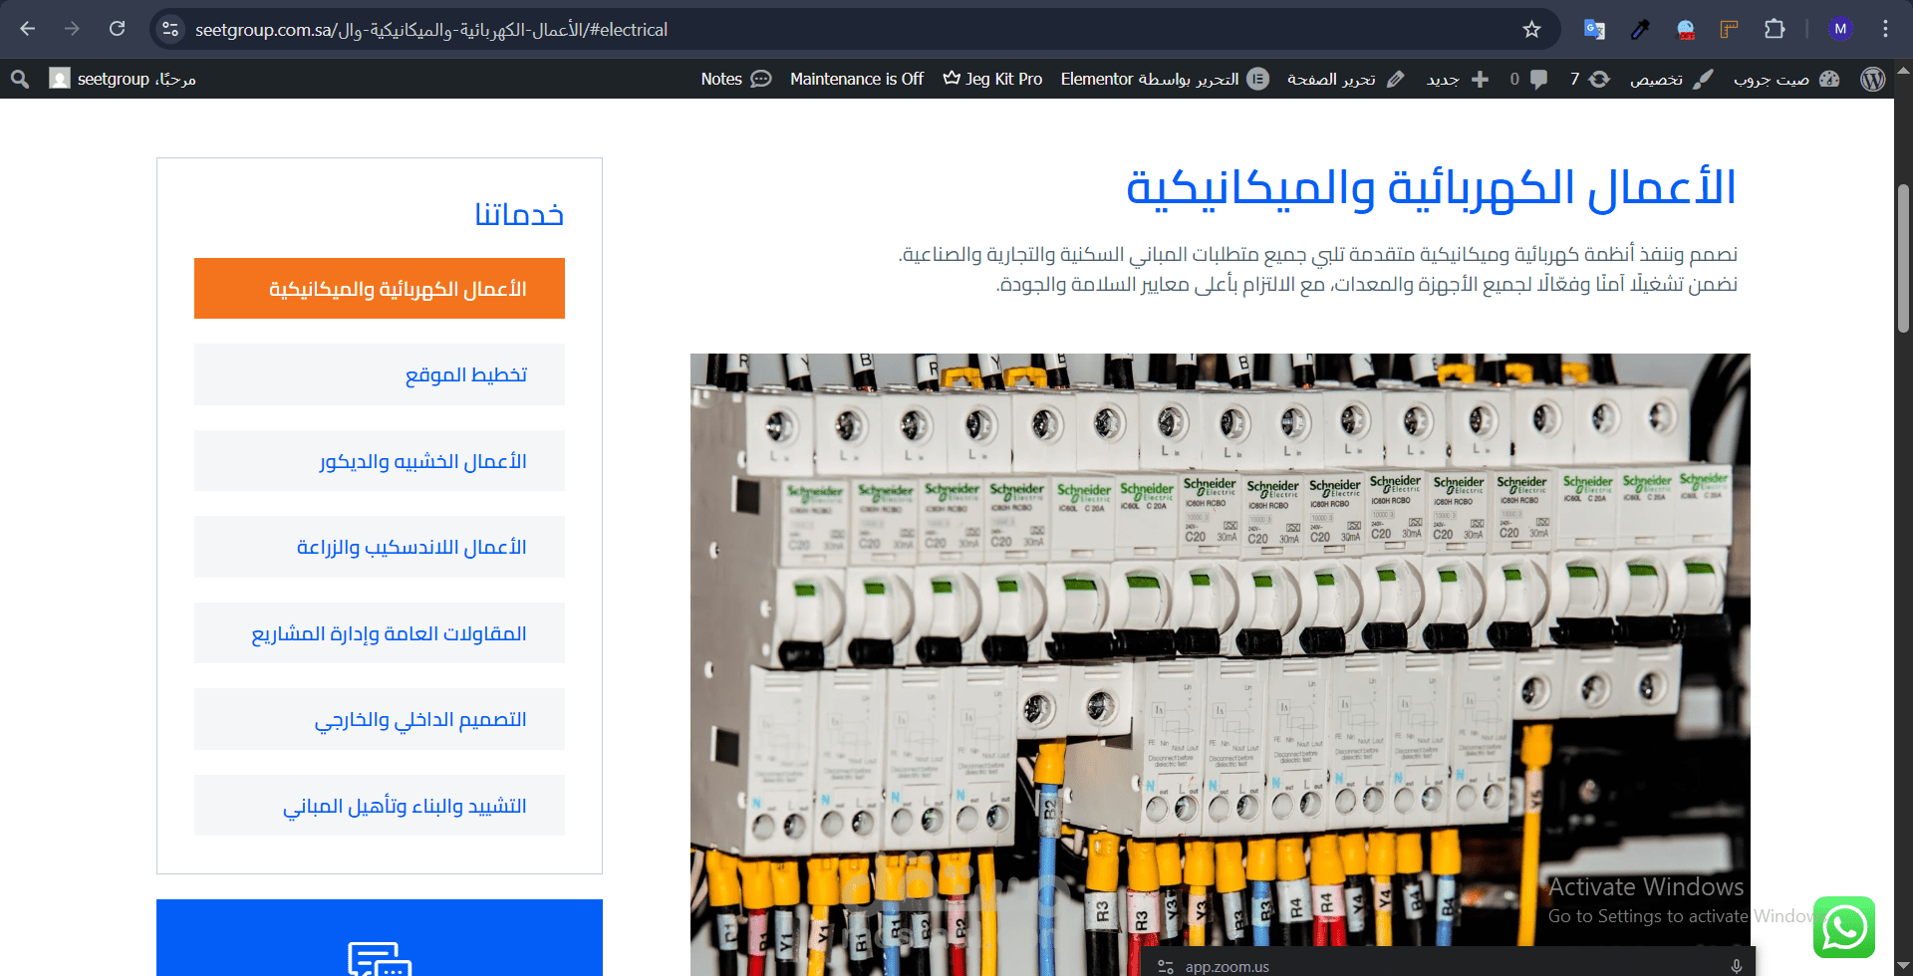Open 'التصميم الداخلي والخارجي' service link
Image resolution: width=1913 pixels, height=976 pixels.
pyautogui.click(x=380, y=719)
